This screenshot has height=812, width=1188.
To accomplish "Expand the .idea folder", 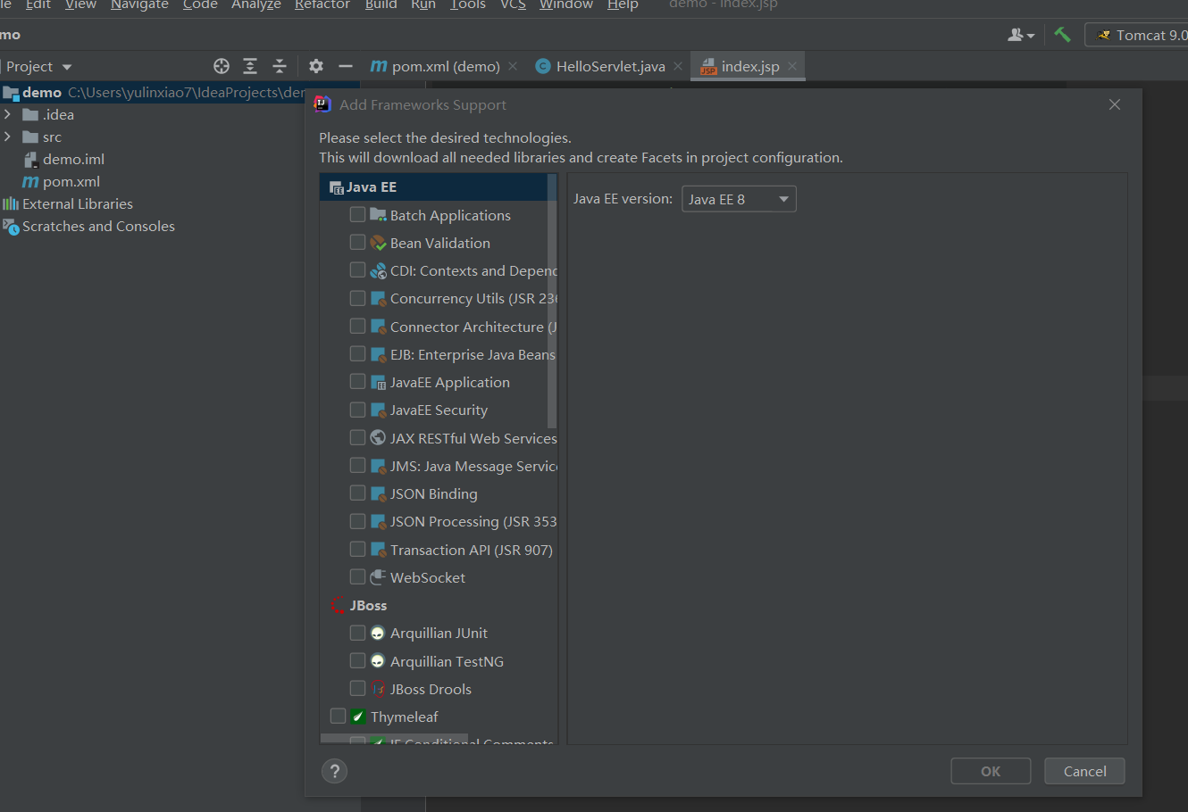I will (x=7, y=114).
